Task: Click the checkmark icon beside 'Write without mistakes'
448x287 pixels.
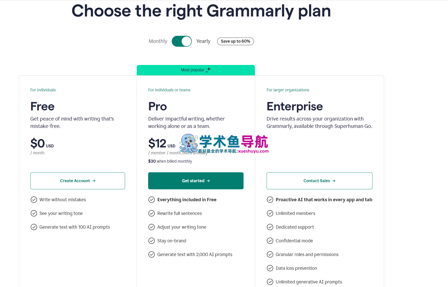Action: (34, 199)
